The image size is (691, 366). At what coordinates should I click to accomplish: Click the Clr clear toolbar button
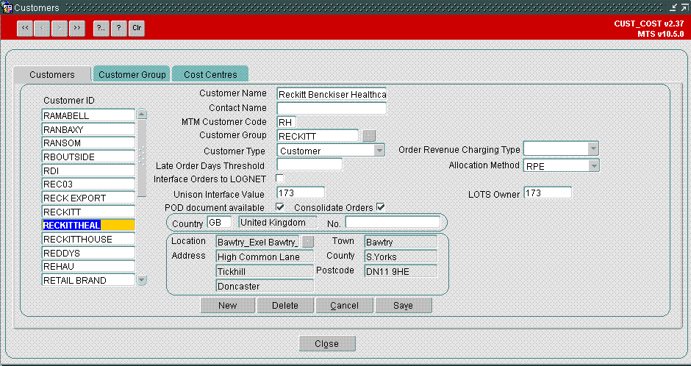(137, 28)
